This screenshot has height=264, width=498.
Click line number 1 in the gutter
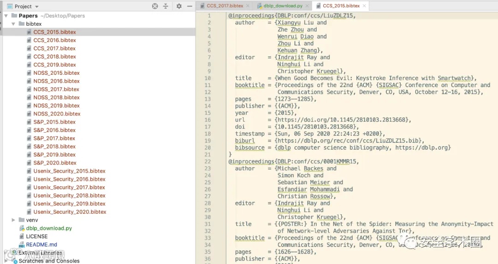coord(209,16)
